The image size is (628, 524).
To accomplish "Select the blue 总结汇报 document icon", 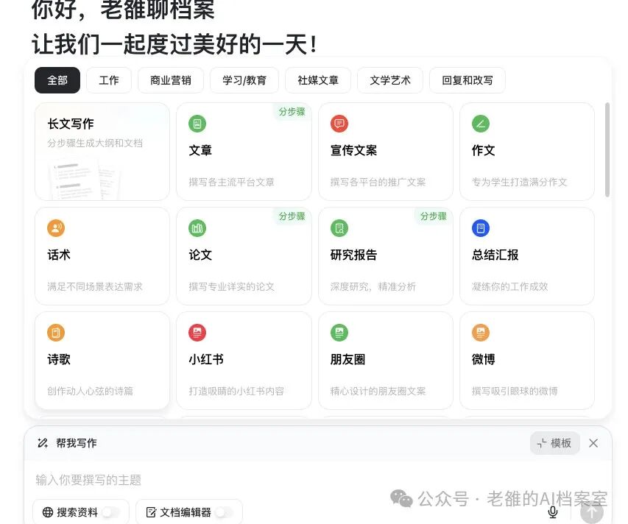I will tap(481, 228).
